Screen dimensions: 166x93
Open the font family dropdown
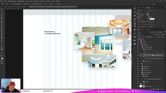pos(142,11)
